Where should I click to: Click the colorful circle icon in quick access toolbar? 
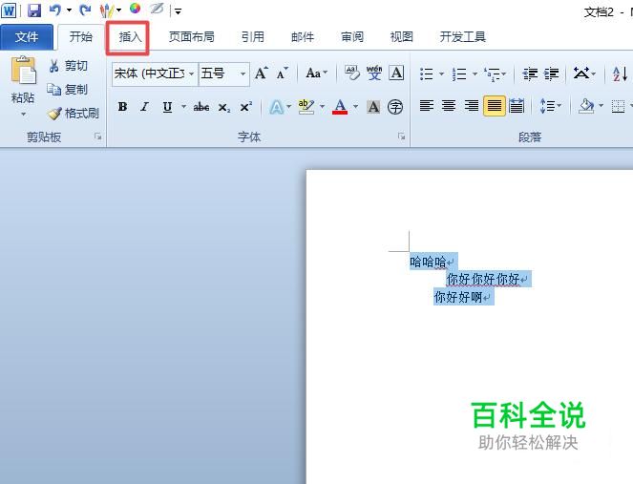tap(135, 9)
